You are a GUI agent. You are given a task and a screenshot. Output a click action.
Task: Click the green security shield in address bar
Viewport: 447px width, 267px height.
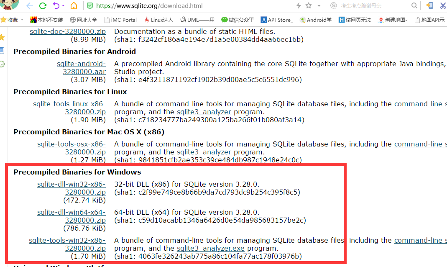point(89,6)
